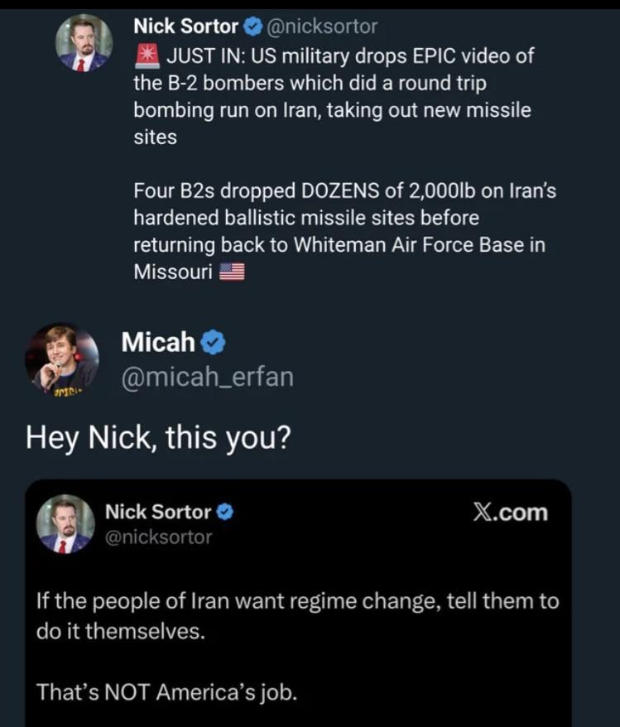
Task: Click Micah's blue verified checkmark
Action: click(214, 340)
